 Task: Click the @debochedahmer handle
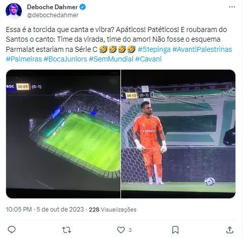click(x=53, y=15)
